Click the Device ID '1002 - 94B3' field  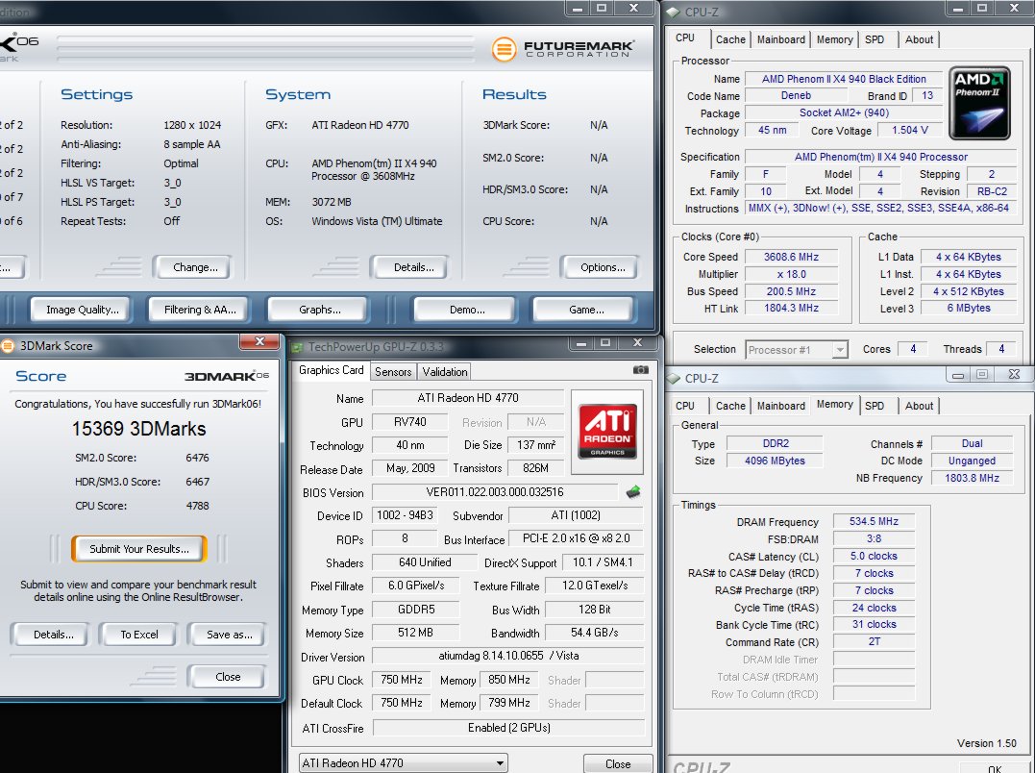(405, 515)
